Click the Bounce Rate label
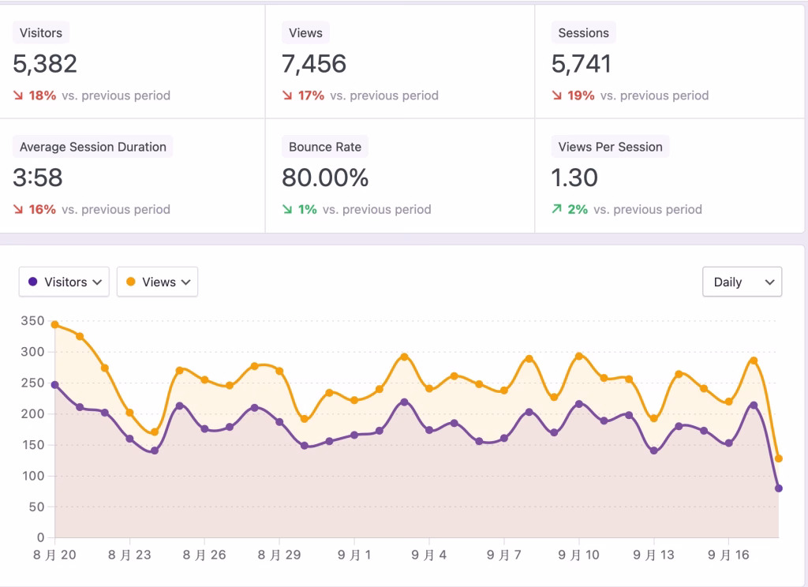The image size is (808, 587). [324, 147]
